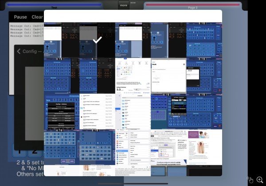266x186 pixels.
Task: Select the grid photo with dark popup overlay
Action: coord(168,111)
